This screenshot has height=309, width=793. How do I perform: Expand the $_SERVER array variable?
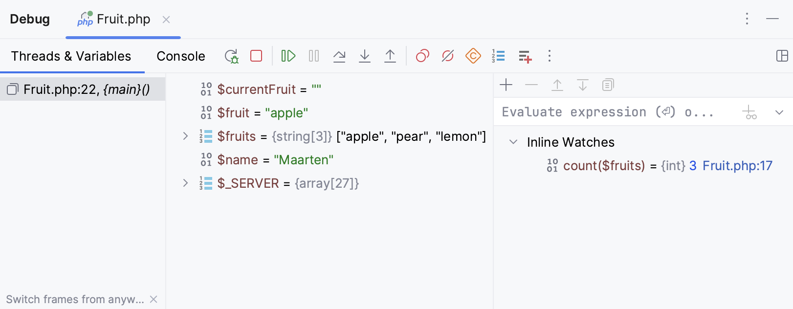185,183
